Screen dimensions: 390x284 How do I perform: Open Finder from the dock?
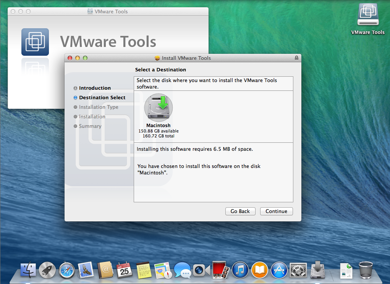tap(28, 270)
